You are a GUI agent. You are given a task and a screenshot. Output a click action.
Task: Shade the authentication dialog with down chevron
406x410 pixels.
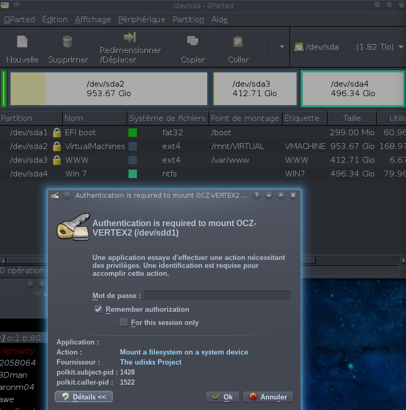[x=269, y=195]
